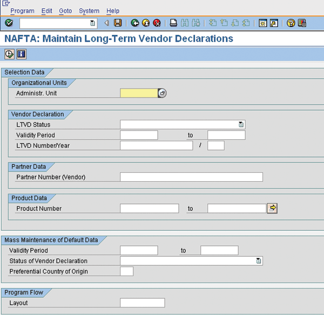Click the Previous Page icon
Screen dimensions: 324x315
pos(224,23)
